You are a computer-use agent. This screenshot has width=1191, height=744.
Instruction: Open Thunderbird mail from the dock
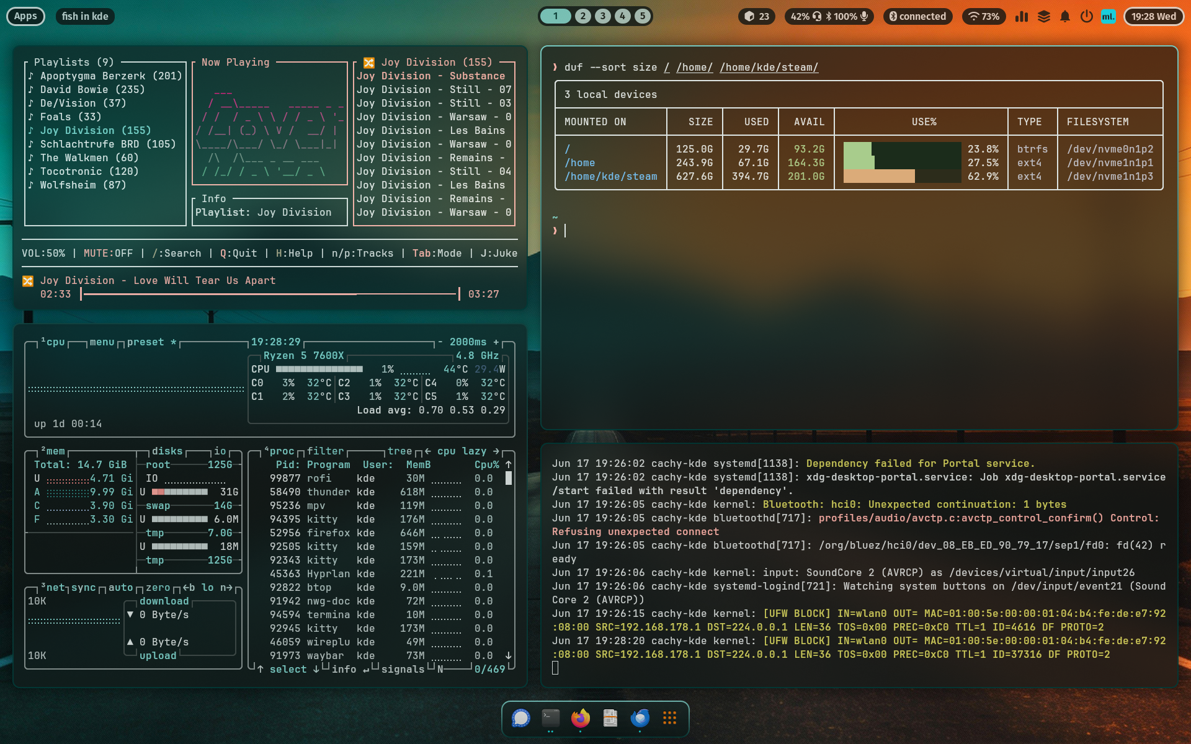coord(640,718)
